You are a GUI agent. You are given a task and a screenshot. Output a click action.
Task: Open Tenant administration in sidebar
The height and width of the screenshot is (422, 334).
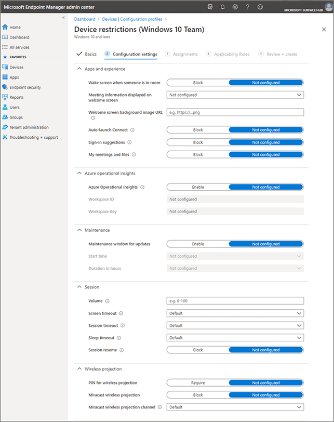pyautogui.click(x=29, y=127)
